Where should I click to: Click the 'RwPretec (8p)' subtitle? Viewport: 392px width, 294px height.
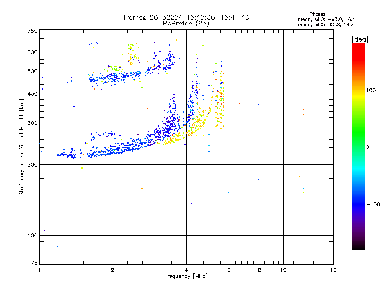coord(186,24)
